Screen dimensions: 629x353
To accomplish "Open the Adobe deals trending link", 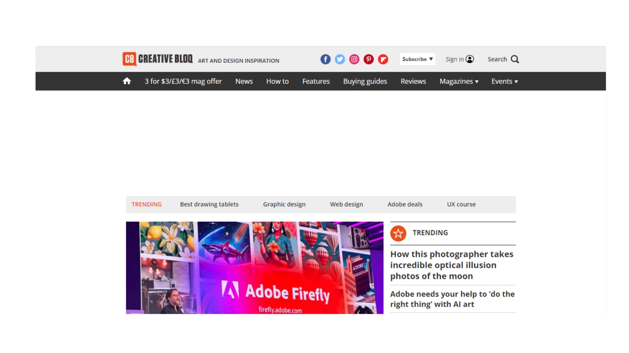I will pyautogui.click(x=405, y=204).
